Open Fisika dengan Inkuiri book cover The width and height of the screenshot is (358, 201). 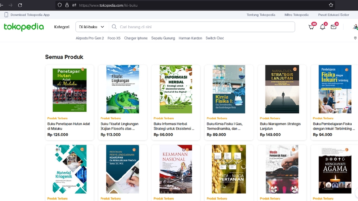[x=335, y=89]
